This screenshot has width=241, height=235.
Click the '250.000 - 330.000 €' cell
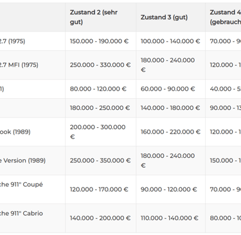tap(100, 65)
